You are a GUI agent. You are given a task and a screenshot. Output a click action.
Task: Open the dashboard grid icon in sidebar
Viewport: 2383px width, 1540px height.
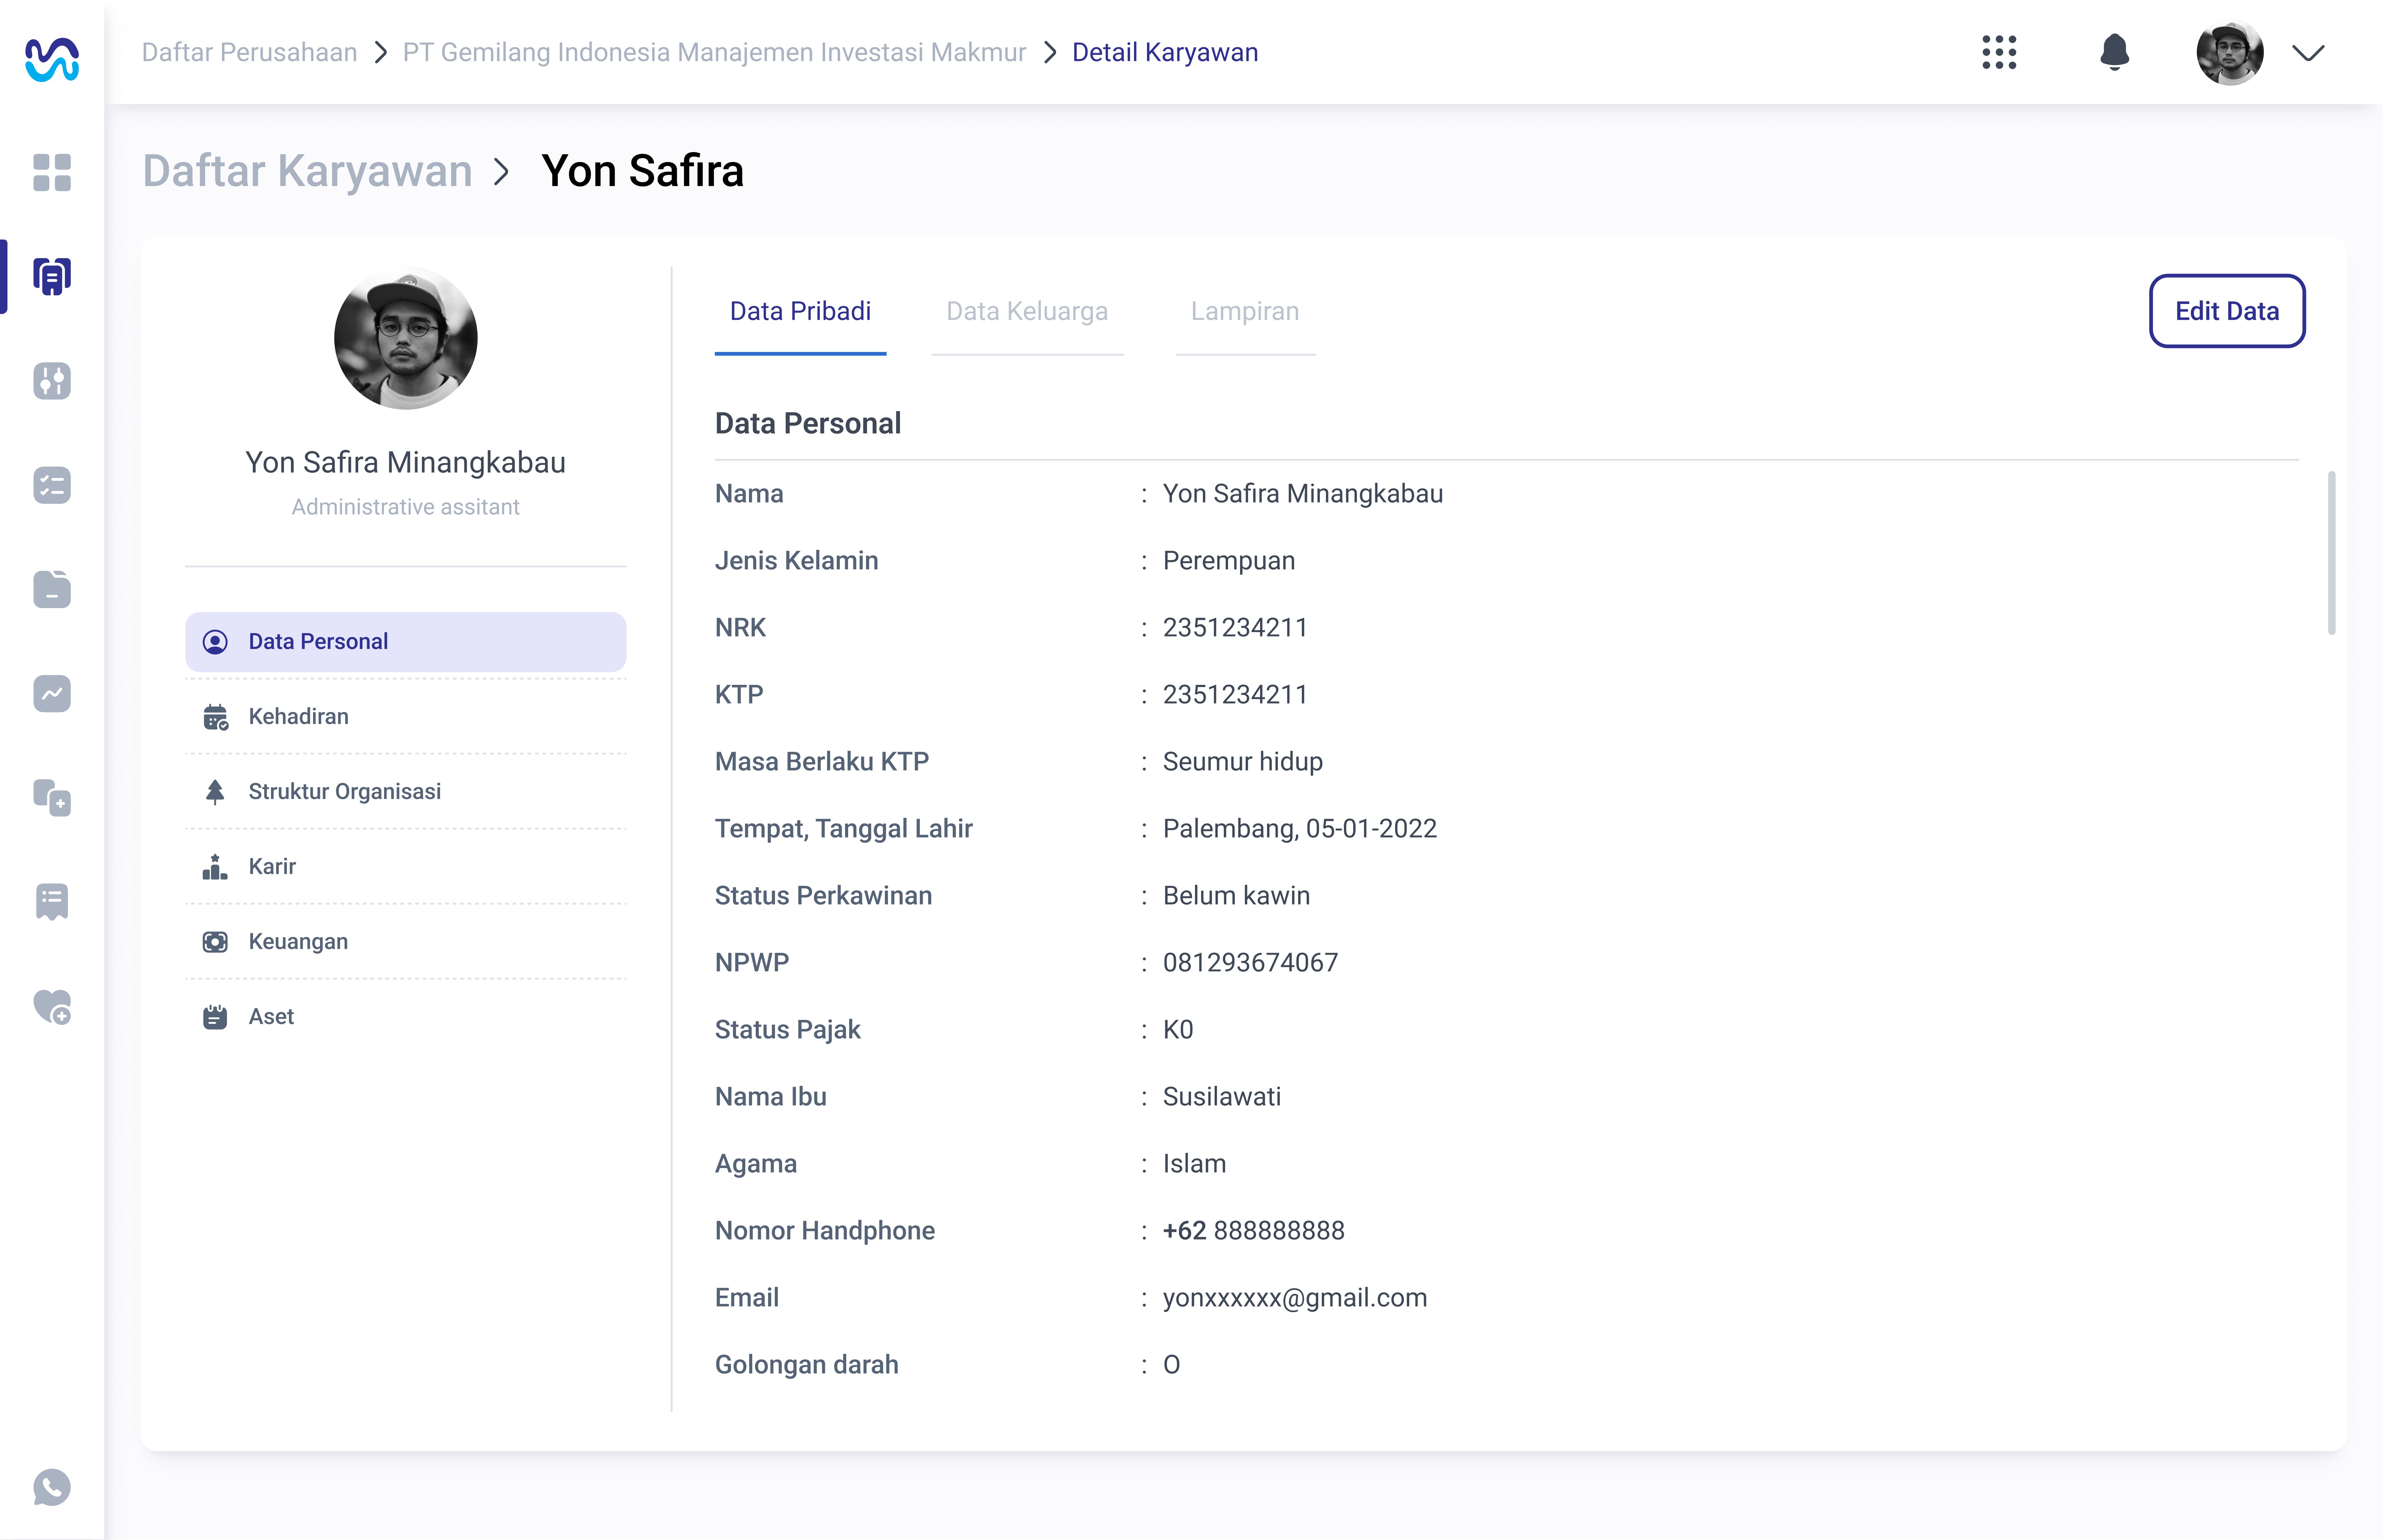click(x=52, y=172)
